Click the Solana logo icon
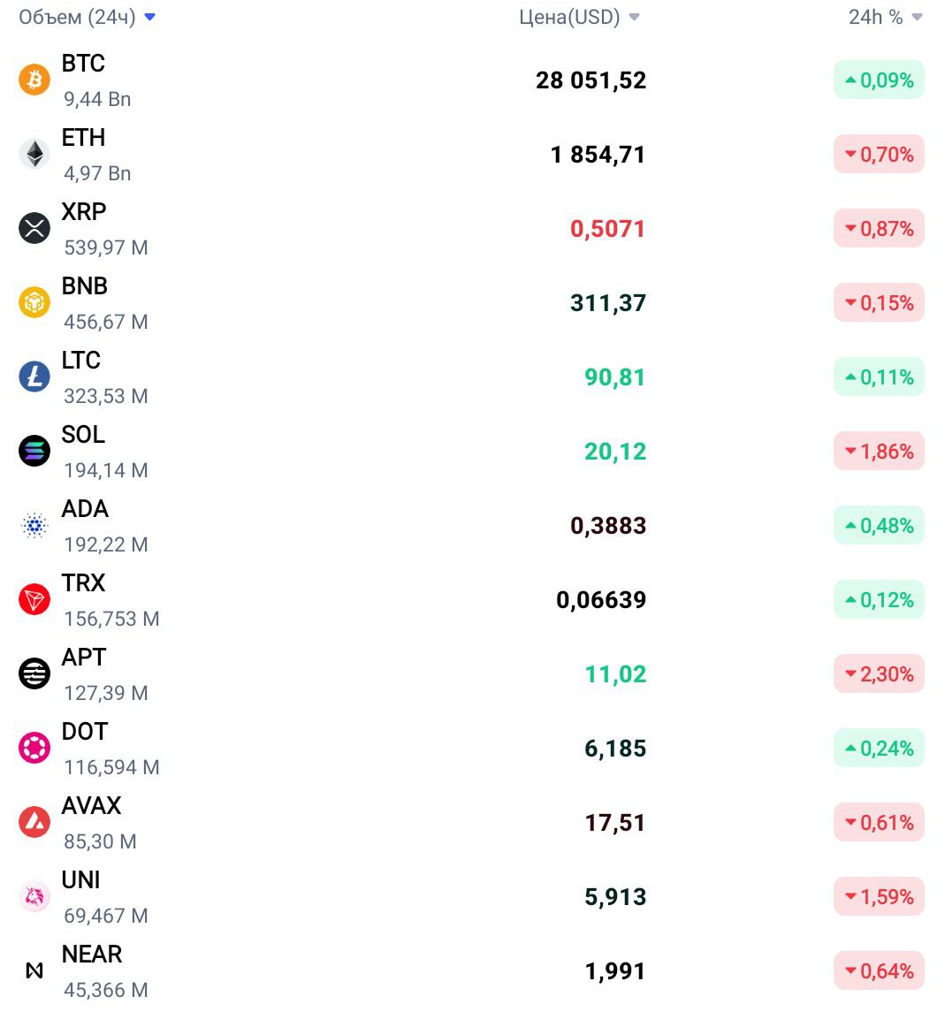 34,452
